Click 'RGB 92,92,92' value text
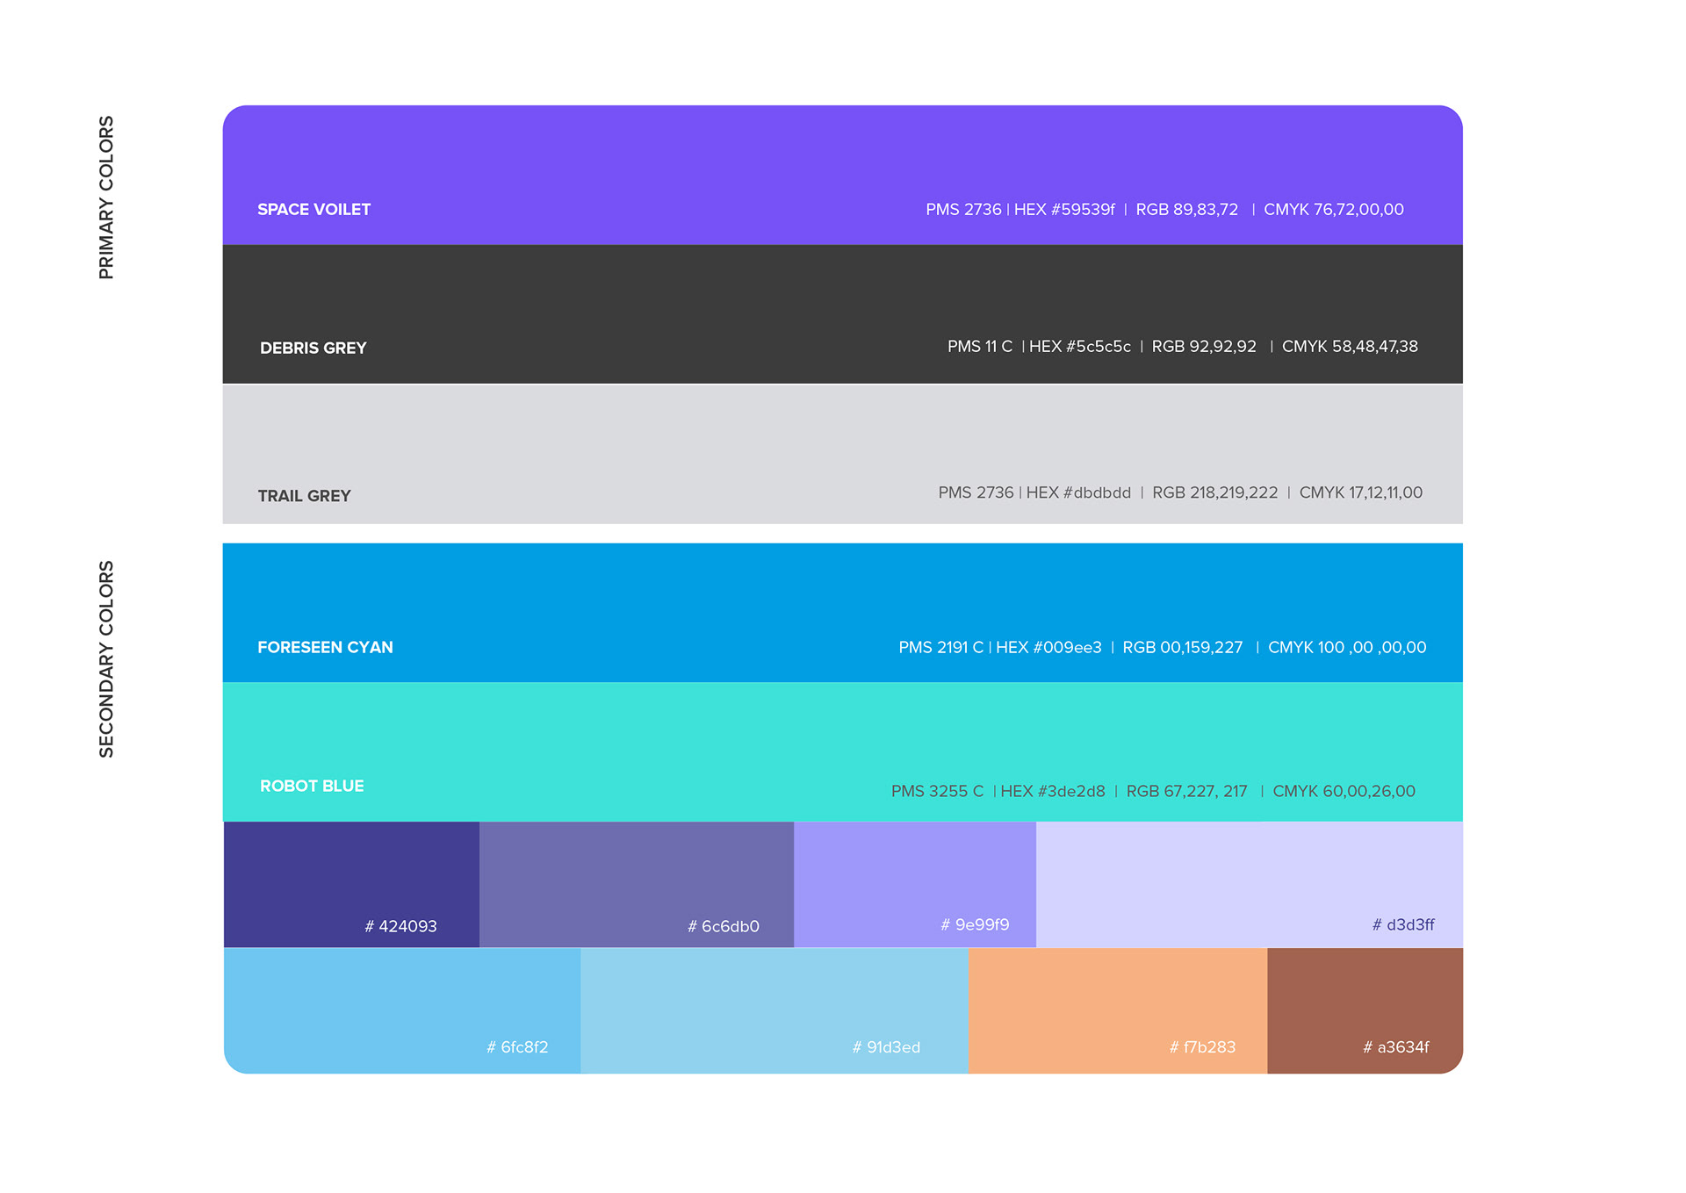Screen dimensions: 1686x1193 pyautogui.click(x=1204, y=347)
